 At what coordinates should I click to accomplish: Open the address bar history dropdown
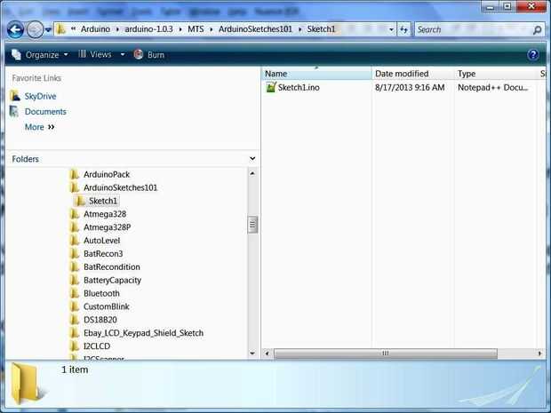[x=391, y=30]
